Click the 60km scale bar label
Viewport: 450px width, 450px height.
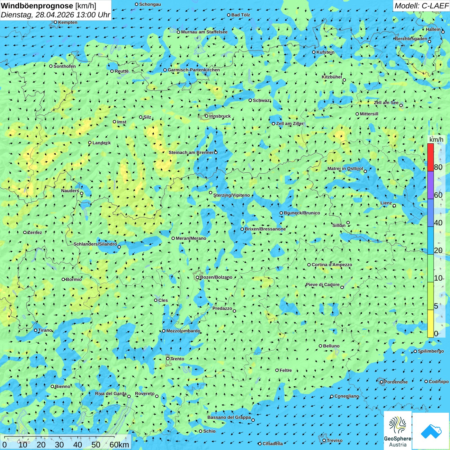click(x=119, y=445)
